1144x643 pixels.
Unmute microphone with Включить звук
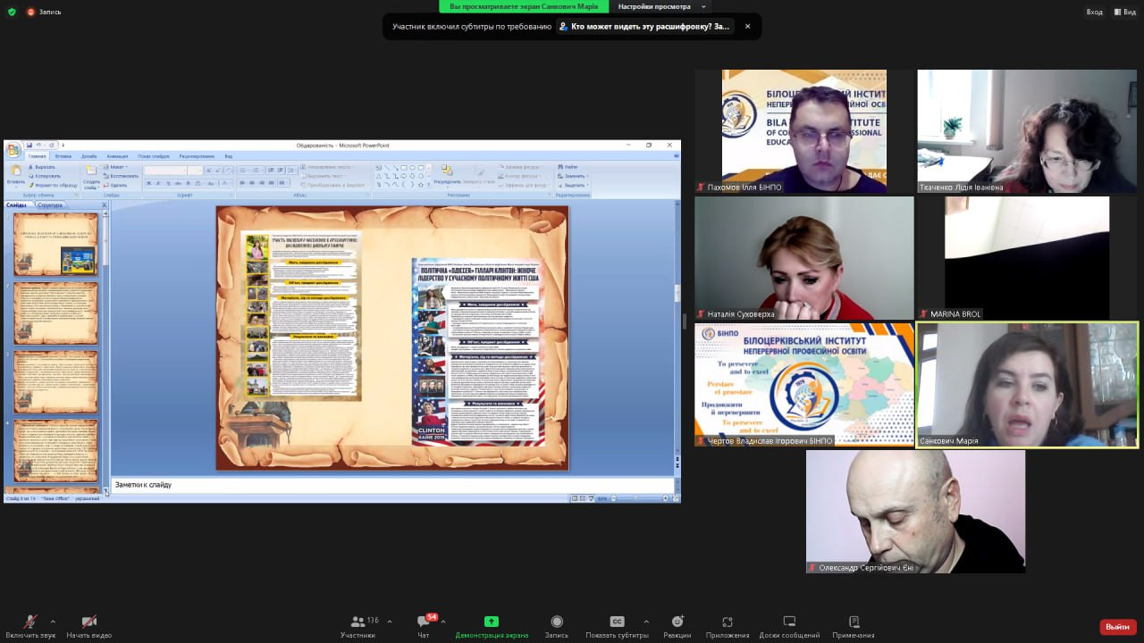(29, 626)
